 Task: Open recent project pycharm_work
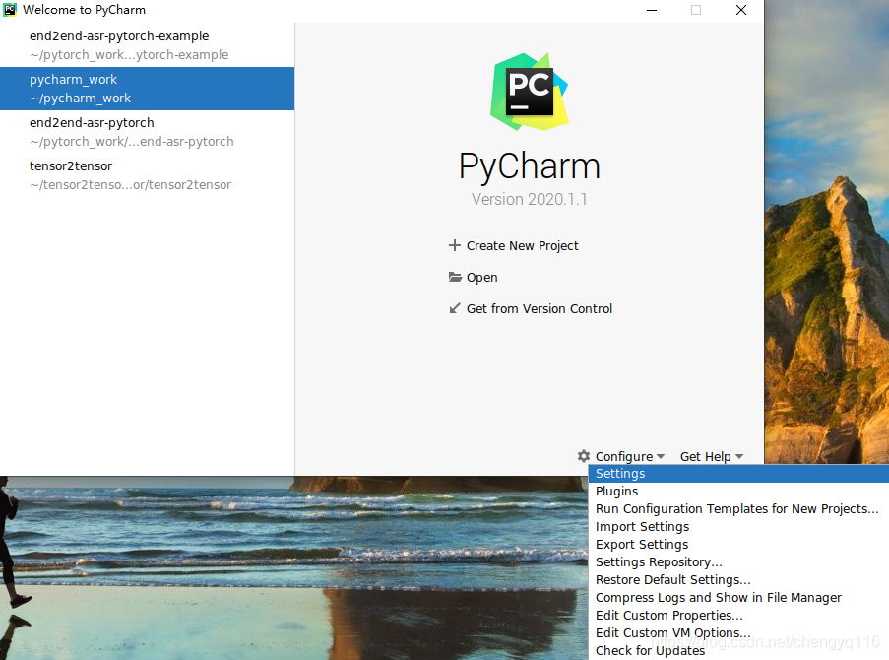click(147, 89)
